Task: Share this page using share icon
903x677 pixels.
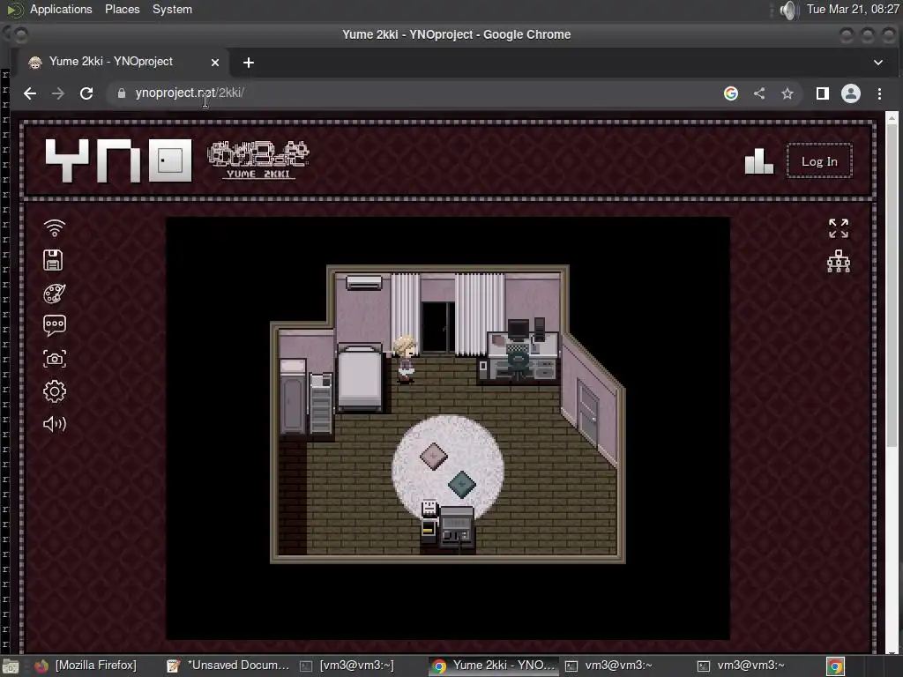Action: pos(759,93)
